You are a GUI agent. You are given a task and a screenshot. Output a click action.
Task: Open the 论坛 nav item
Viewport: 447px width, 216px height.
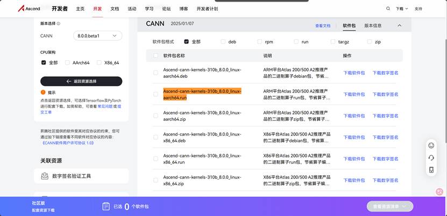[167, 9]
